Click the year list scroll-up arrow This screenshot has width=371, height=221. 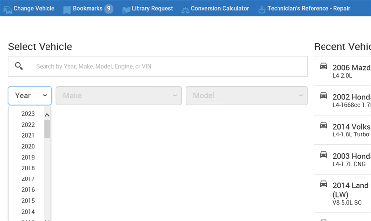point(47,115)
